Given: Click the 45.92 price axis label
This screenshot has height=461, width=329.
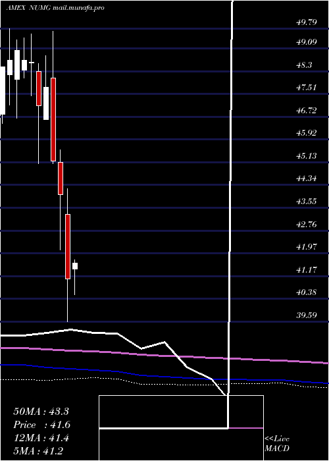Looking at the screenshot, I should [x=307, y=133].
